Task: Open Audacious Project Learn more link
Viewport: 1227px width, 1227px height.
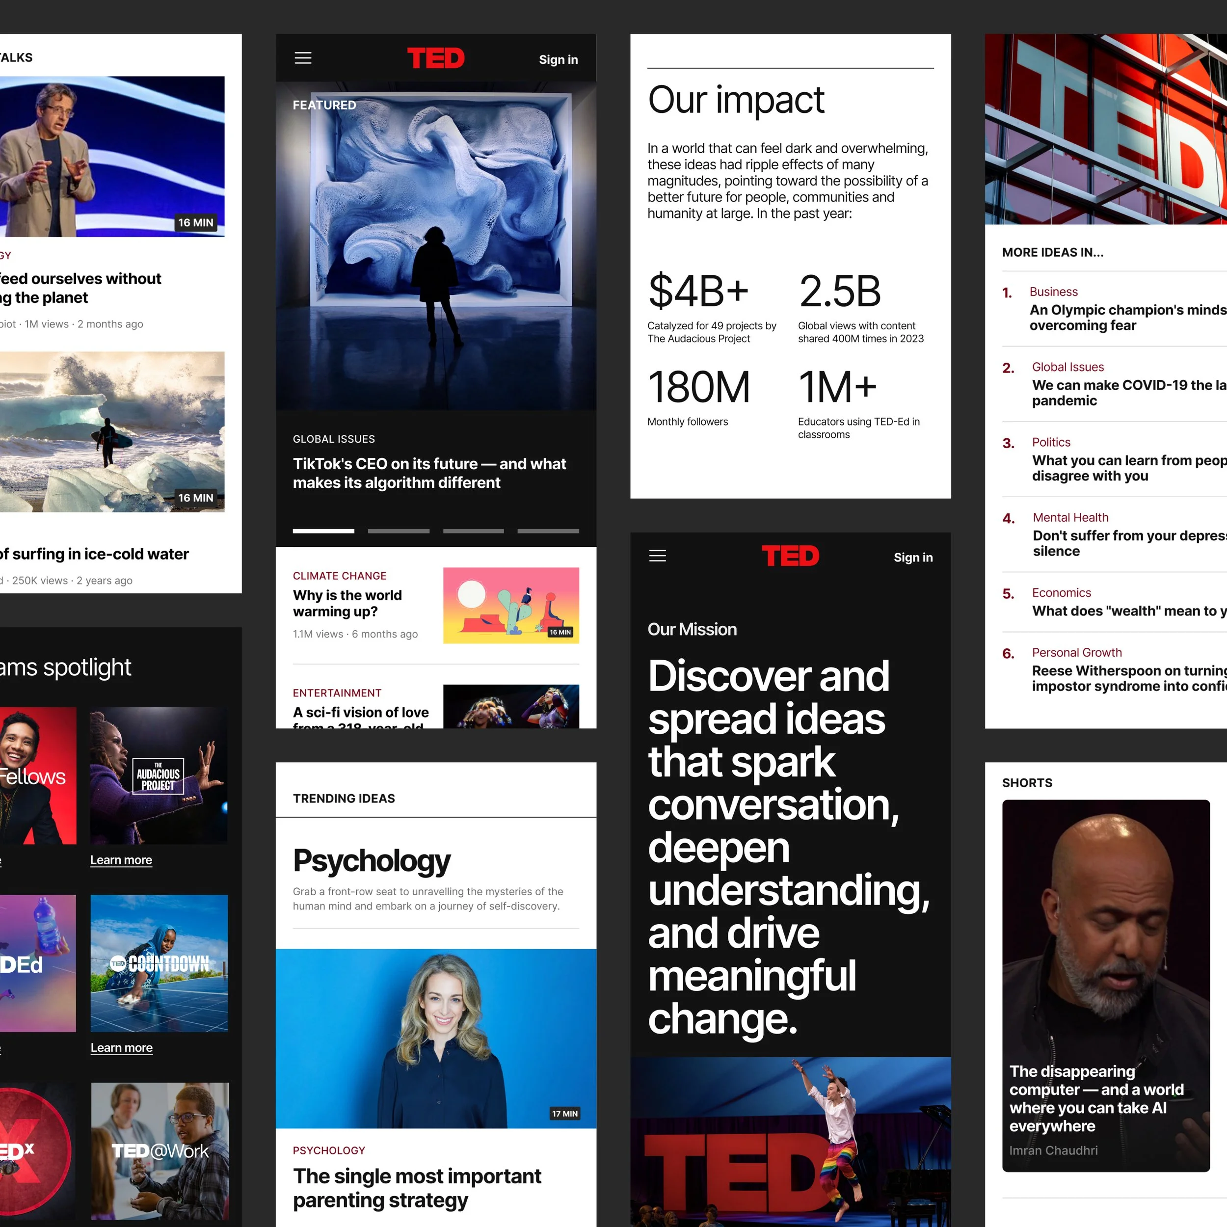Action: click(121, 860)
